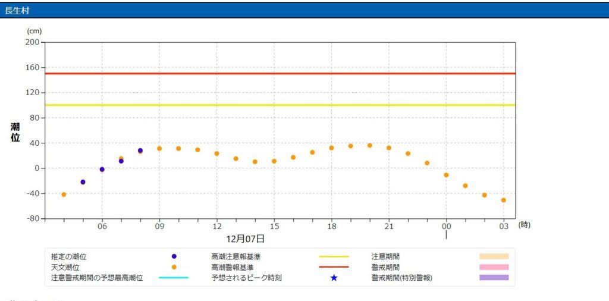609x301 pixels.
Task: Select the blue estimated dot at 08 hours
Action: point(140,150)
